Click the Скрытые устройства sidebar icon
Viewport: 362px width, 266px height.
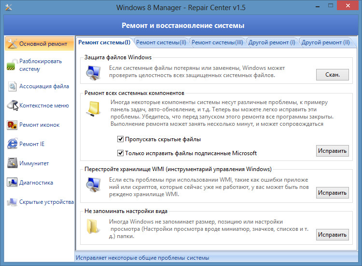[12, 202]
